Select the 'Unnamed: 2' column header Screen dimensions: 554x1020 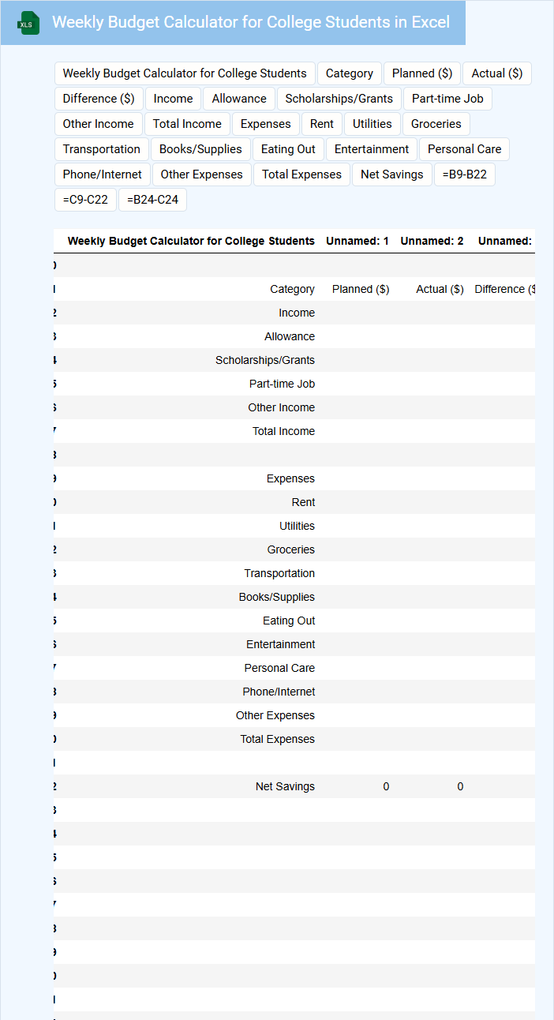432,241
